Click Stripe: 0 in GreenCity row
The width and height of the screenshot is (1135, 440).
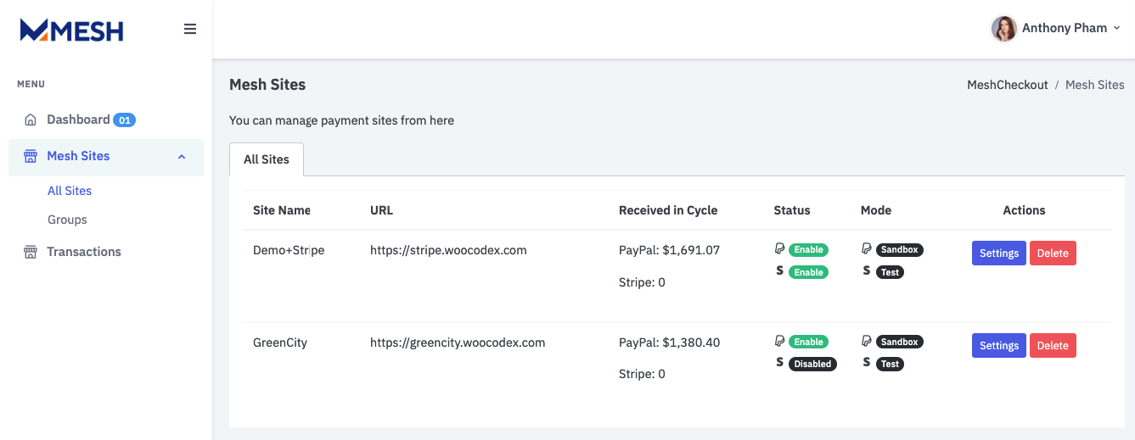(642, 374)
